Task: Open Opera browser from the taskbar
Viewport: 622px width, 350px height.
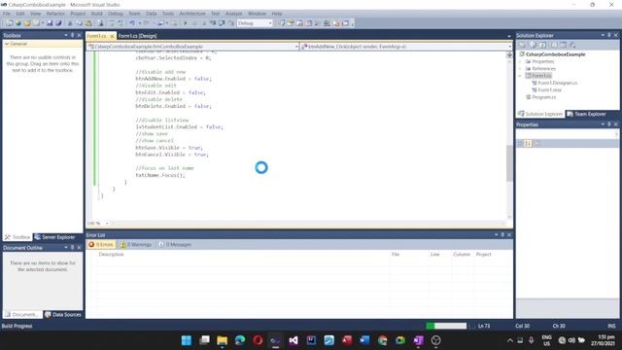Action: coord(258,340)
